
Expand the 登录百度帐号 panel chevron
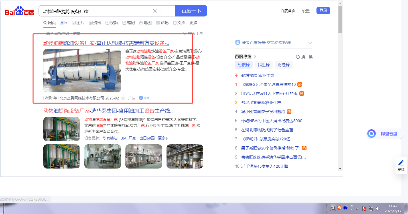point(310,43)
